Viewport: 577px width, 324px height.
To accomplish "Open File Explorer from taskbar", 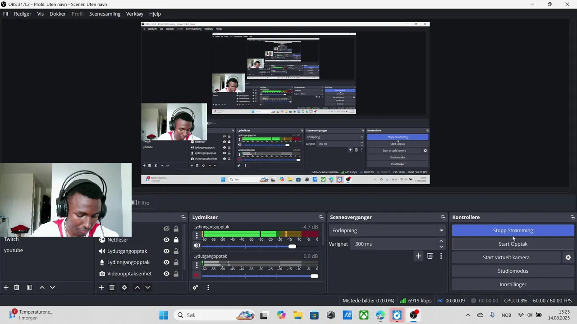I will pyautogui.click(x=298, y=315).
